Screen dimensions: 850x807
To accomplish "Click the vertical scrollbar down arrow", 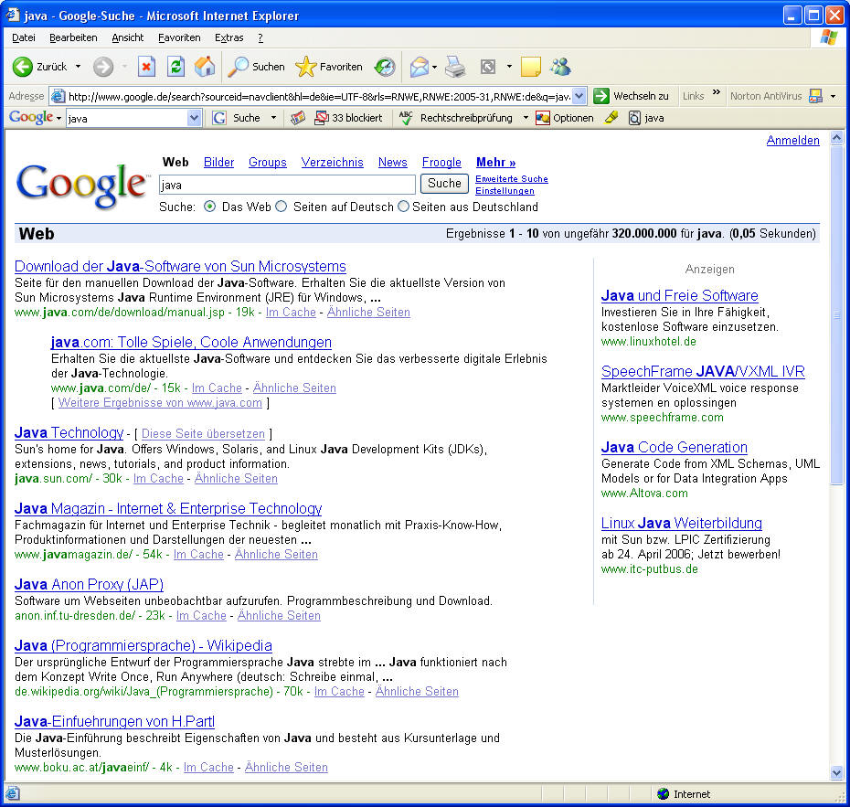I will [836, 772].
